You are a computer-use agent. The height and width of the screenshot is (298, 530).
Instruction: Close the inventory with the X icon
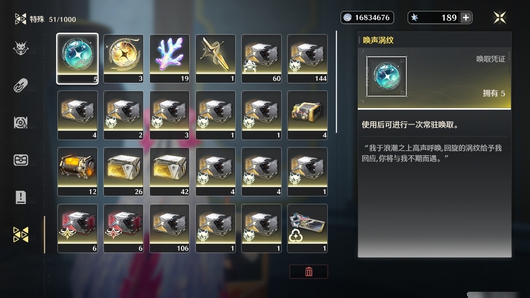click(x=500, y=17)
